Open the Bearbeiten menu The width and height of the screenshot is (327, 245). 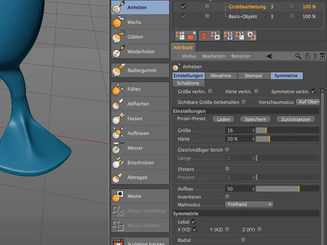point(214,56)
